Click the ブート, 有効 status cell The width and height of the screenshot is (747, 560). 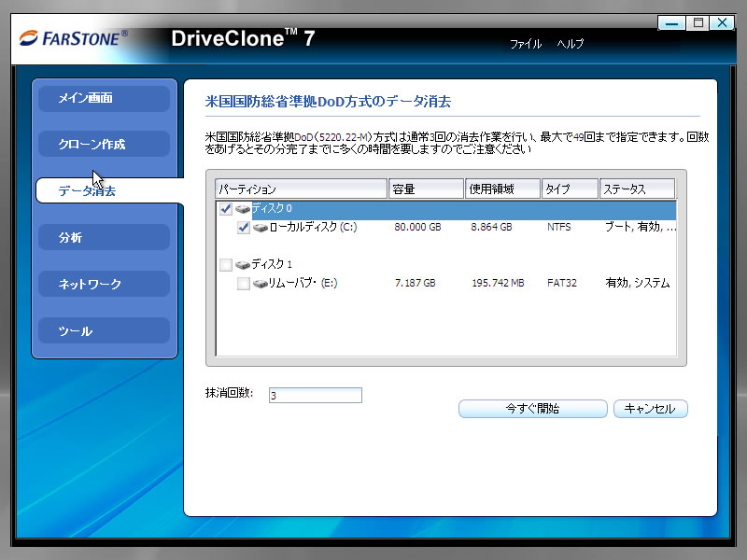[x=640, y=227]
